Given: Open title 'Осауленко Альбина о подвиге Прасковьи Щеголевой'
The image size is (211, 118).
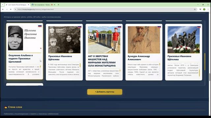Looking at the screenshot, I should [20, 58].
